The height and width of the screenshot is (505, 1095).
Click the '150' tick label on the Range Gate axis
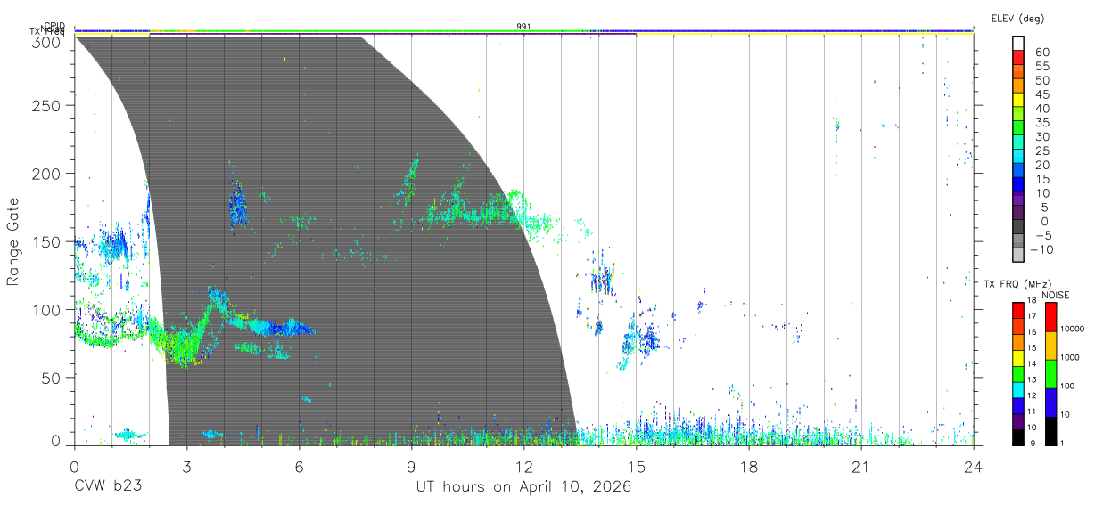pos(48,241)
